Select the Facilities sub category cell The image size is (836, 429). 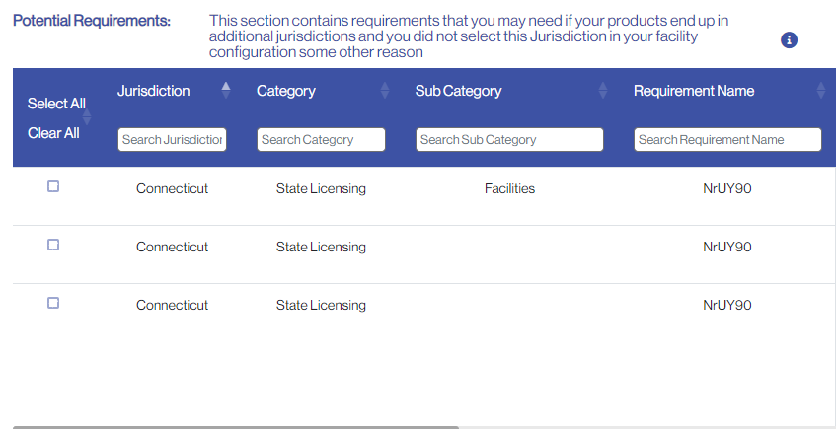tap(509, 188)
